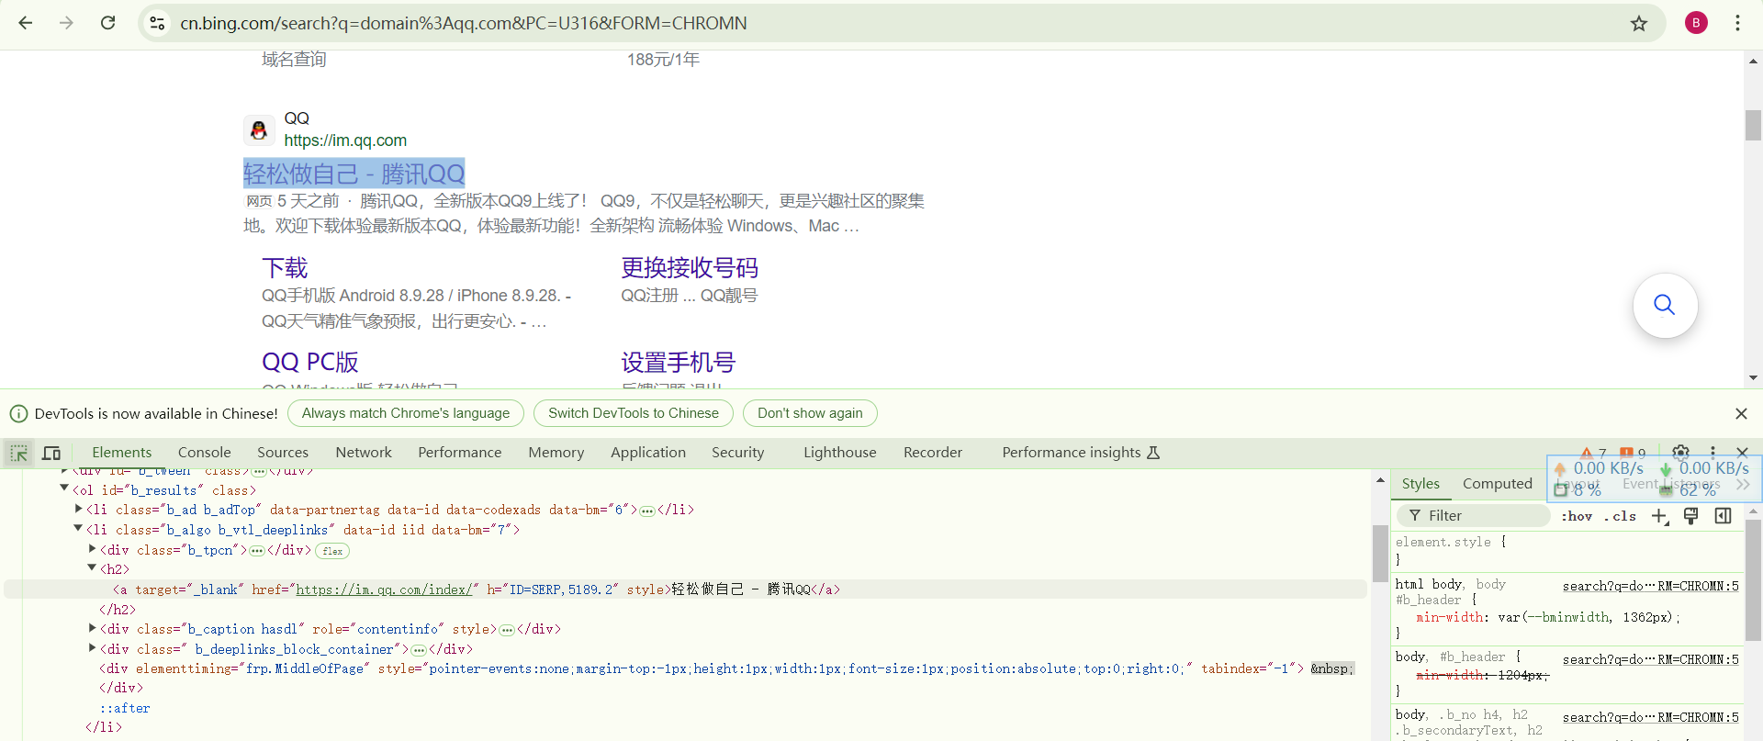1763x741 pixels.
Task: Switch to the Performance tab
Action: coord(460,452)
